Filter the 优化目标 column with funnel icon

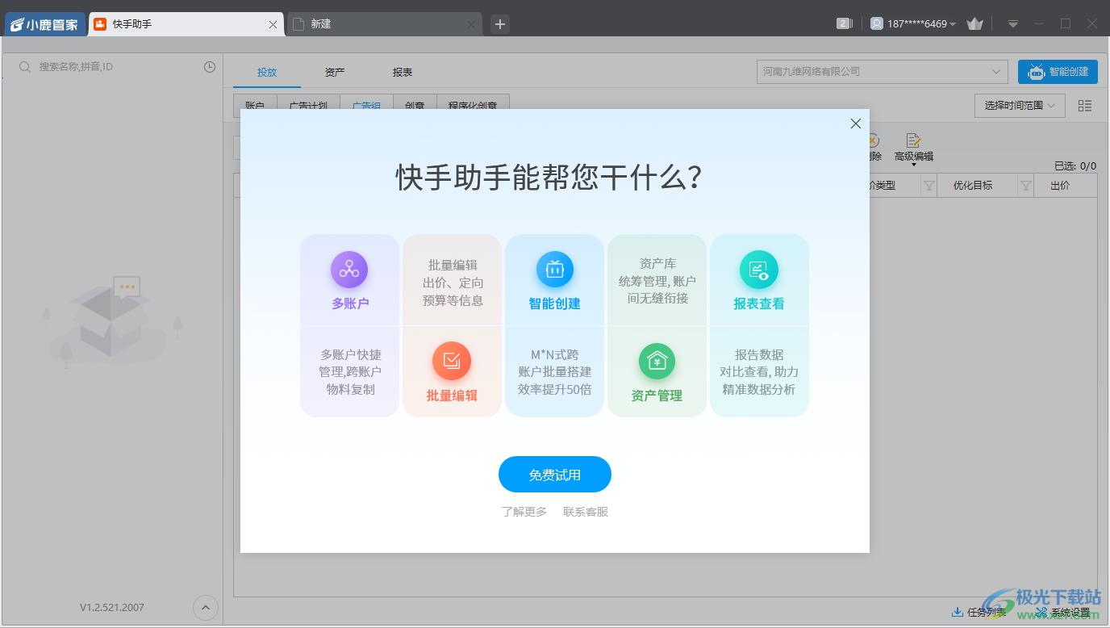pyautogui.click(x=1026, y=186)
